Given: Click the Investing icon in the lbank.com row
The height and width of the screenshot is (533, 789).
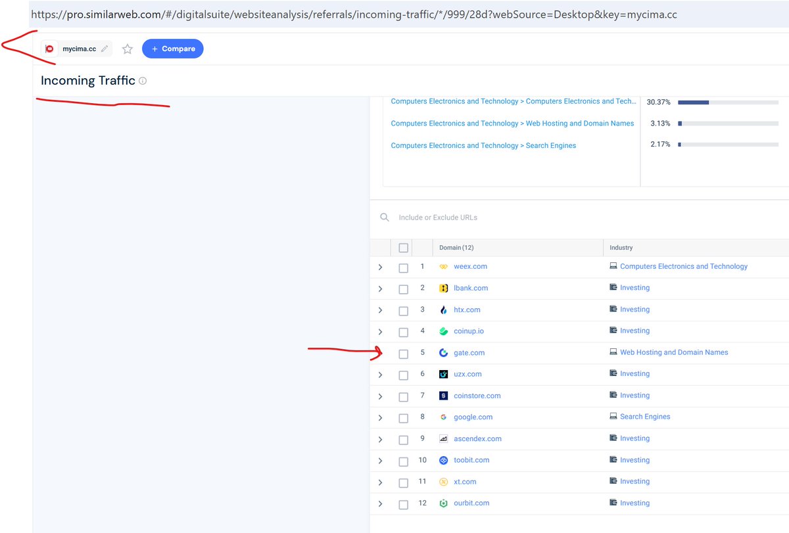Looking at the screenshot, I should pos(613,287).
